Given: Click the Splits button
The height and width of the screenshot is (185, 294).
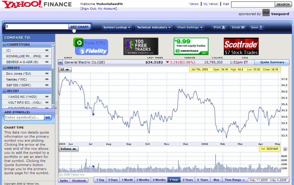Looking at the screenshot, I should [64, 181].
